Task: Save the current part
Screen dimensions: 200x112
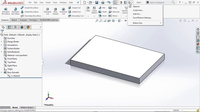Action: [97, 2]
